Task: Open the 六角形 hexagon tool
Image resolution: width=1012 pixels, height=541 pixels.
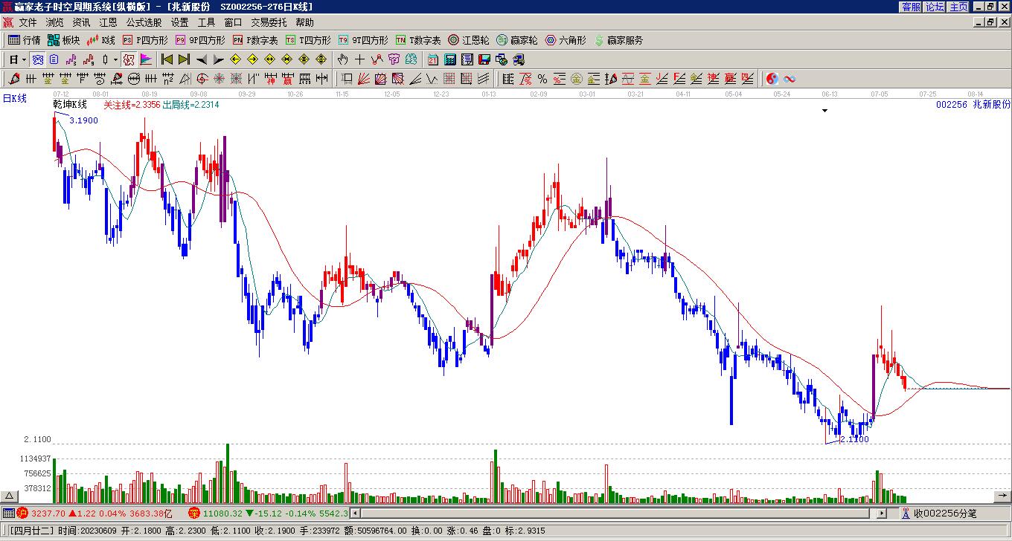Action: pyautogui.click(x=566, y=40)
